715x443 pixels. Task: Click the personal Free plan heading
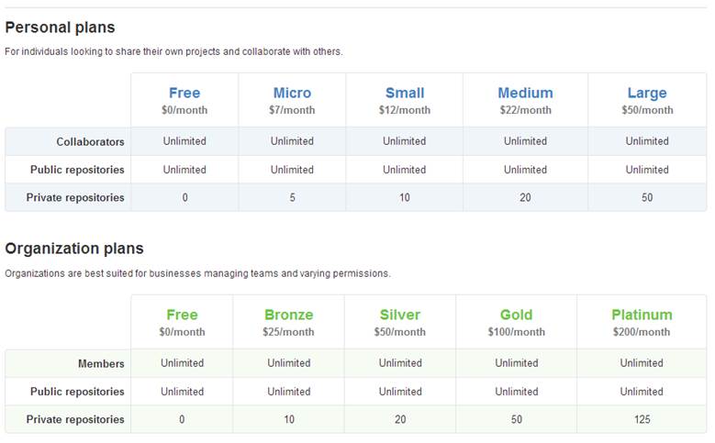point(184,93)
